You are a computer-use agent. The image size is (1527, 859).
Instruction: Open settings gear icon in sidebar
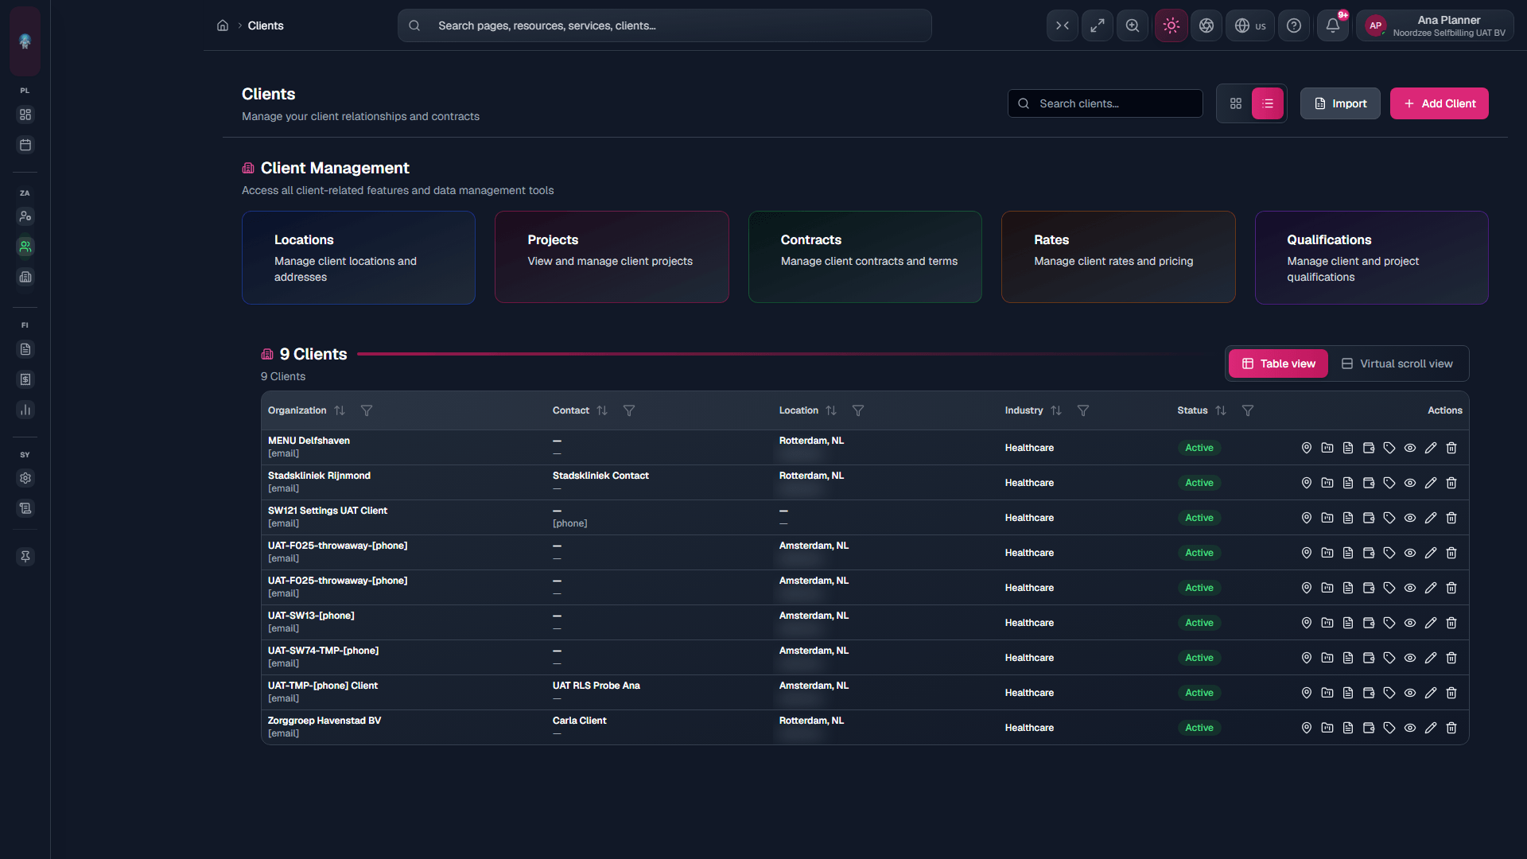pos(25,478)
